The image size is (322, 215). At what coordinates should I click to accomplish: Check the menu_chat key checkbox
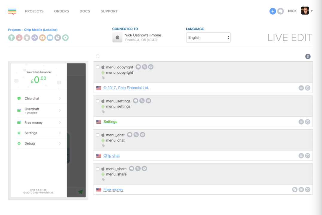97,135
